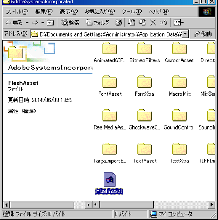
Task: Open the ツール(T) menu
Action: click(x=132, y=12)
